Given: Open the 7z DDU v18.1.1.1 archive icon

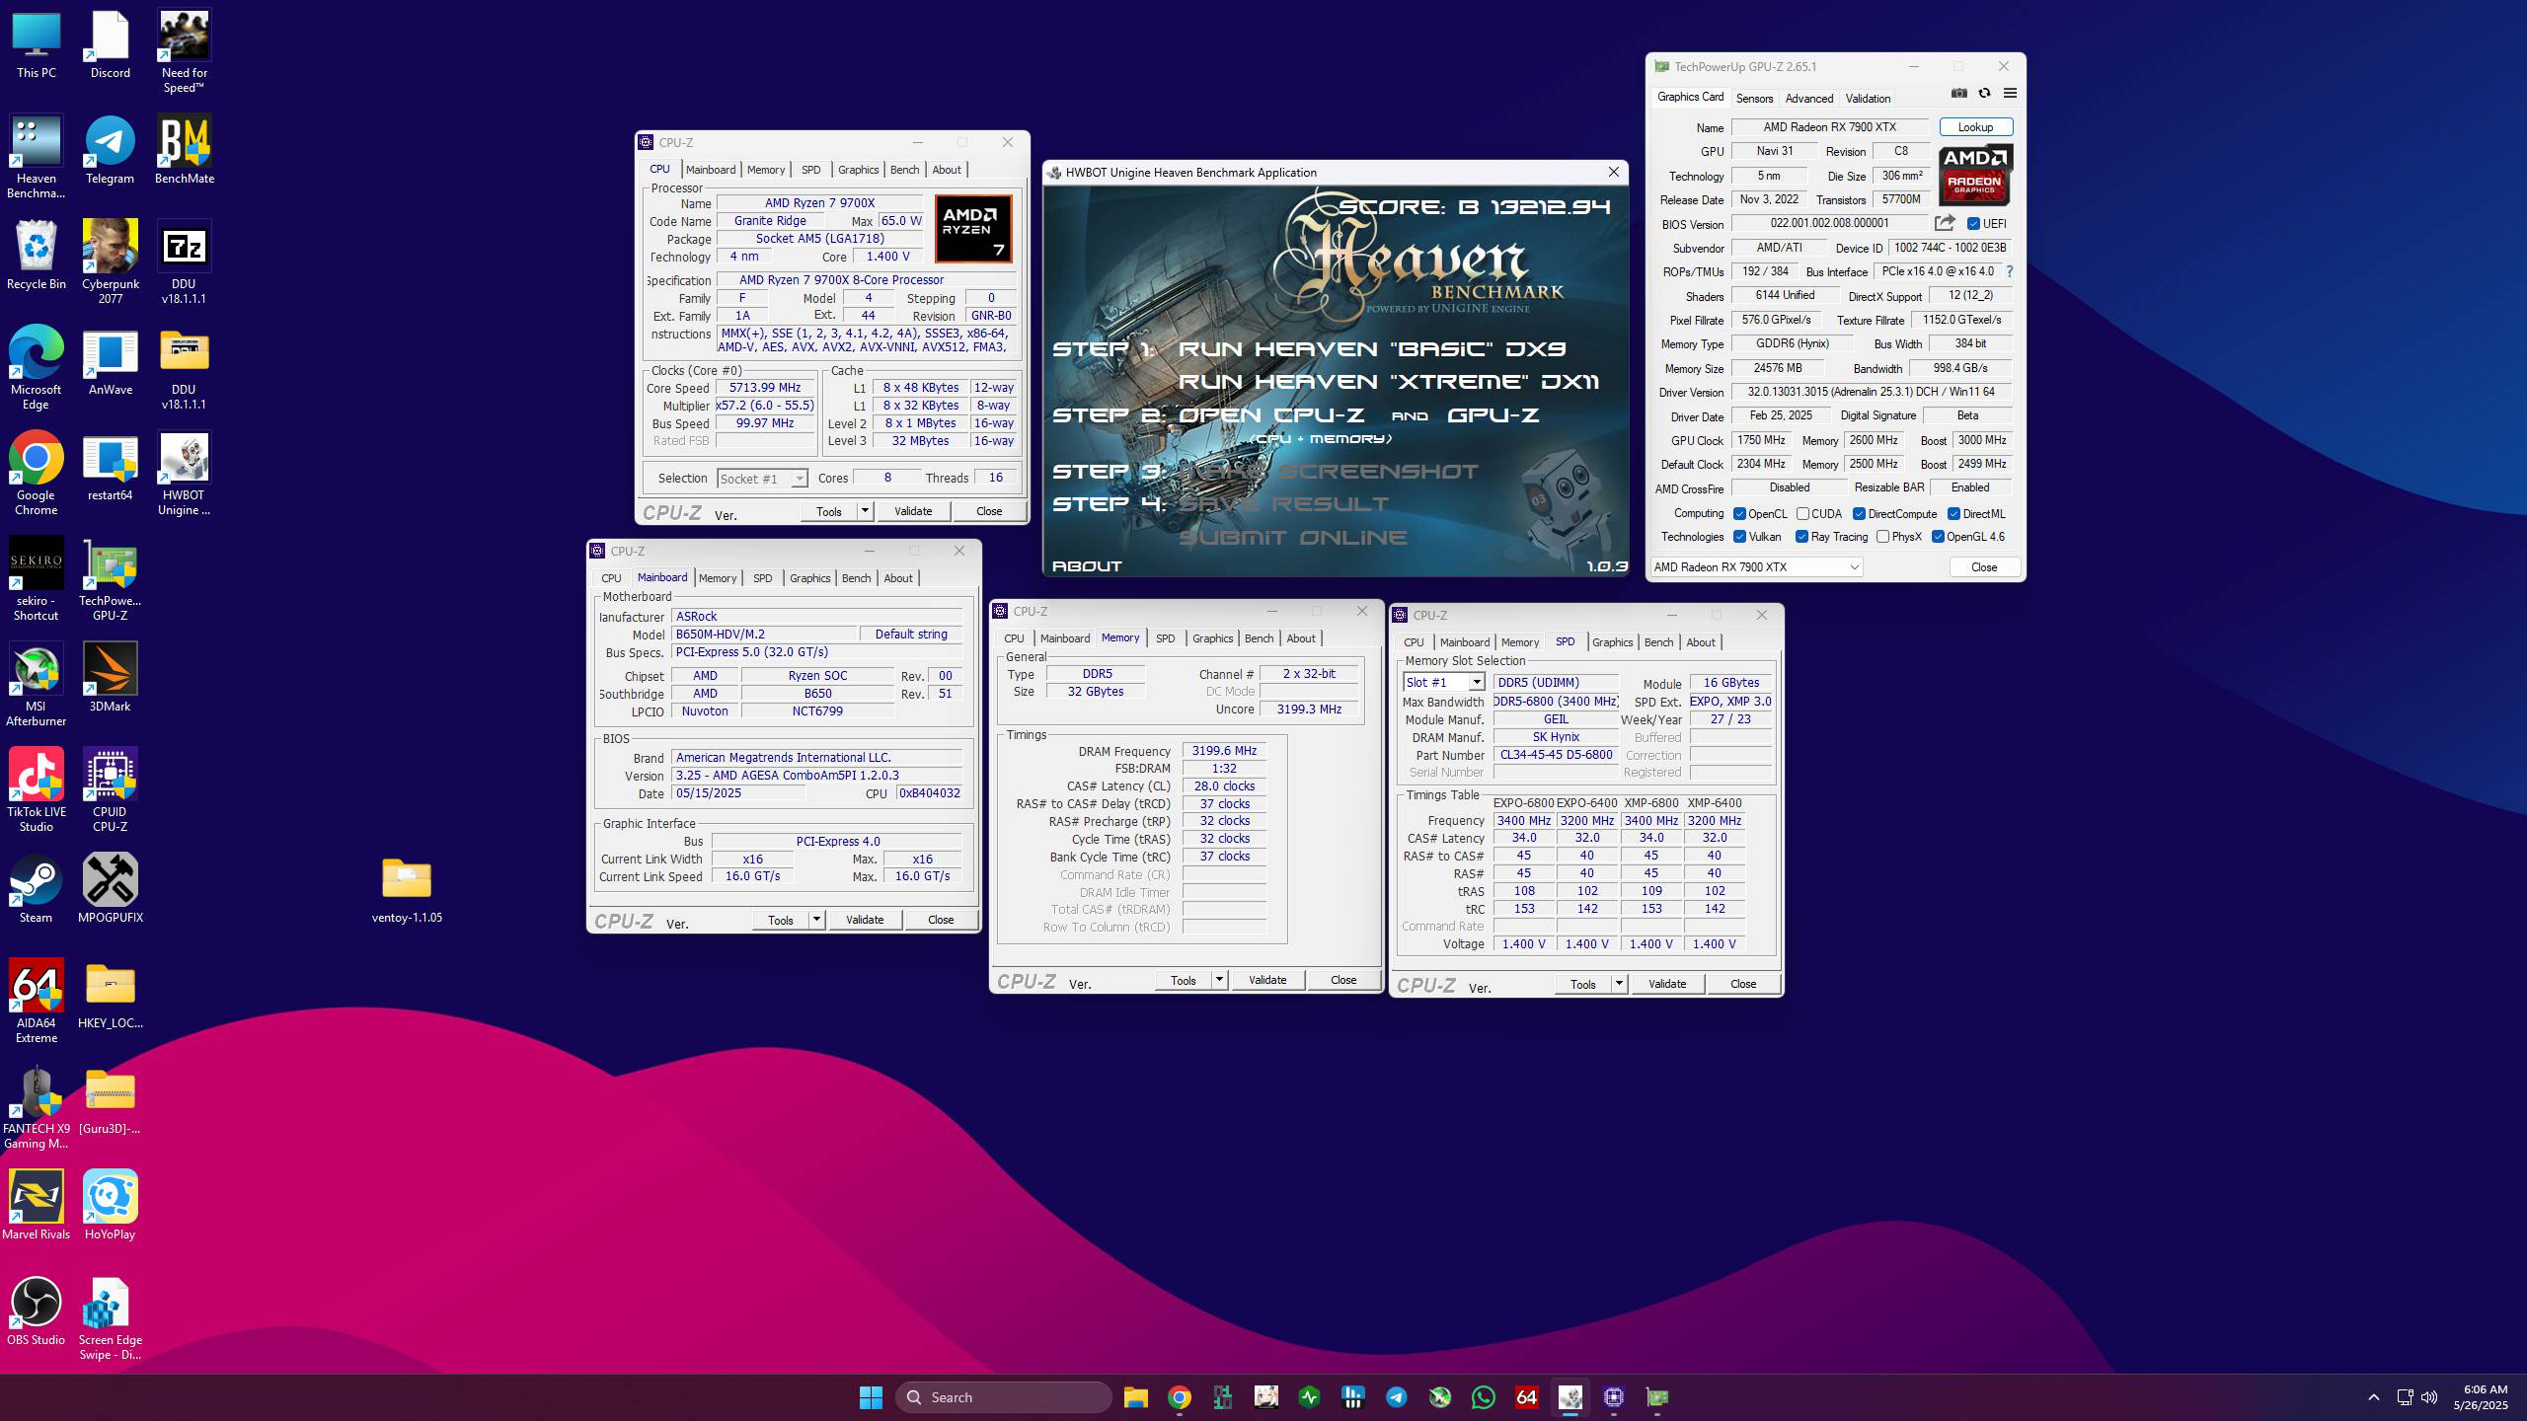Looking at the screenshot, I should click(184, 262).
